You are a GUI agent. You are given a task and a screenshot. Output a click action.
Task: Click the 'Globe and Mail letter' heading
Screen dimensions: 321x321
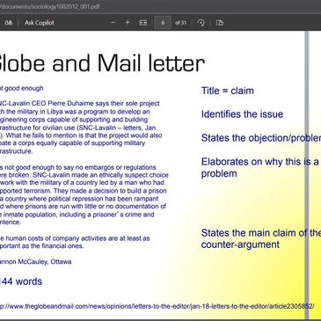(x=102, y=63)
